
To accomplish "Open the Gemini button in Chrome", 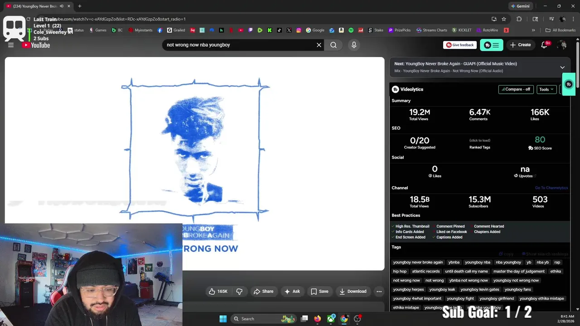I will [x=520, y=6].
